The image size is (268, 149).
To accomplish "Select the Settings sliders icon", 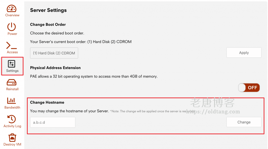I will [12, 64].
